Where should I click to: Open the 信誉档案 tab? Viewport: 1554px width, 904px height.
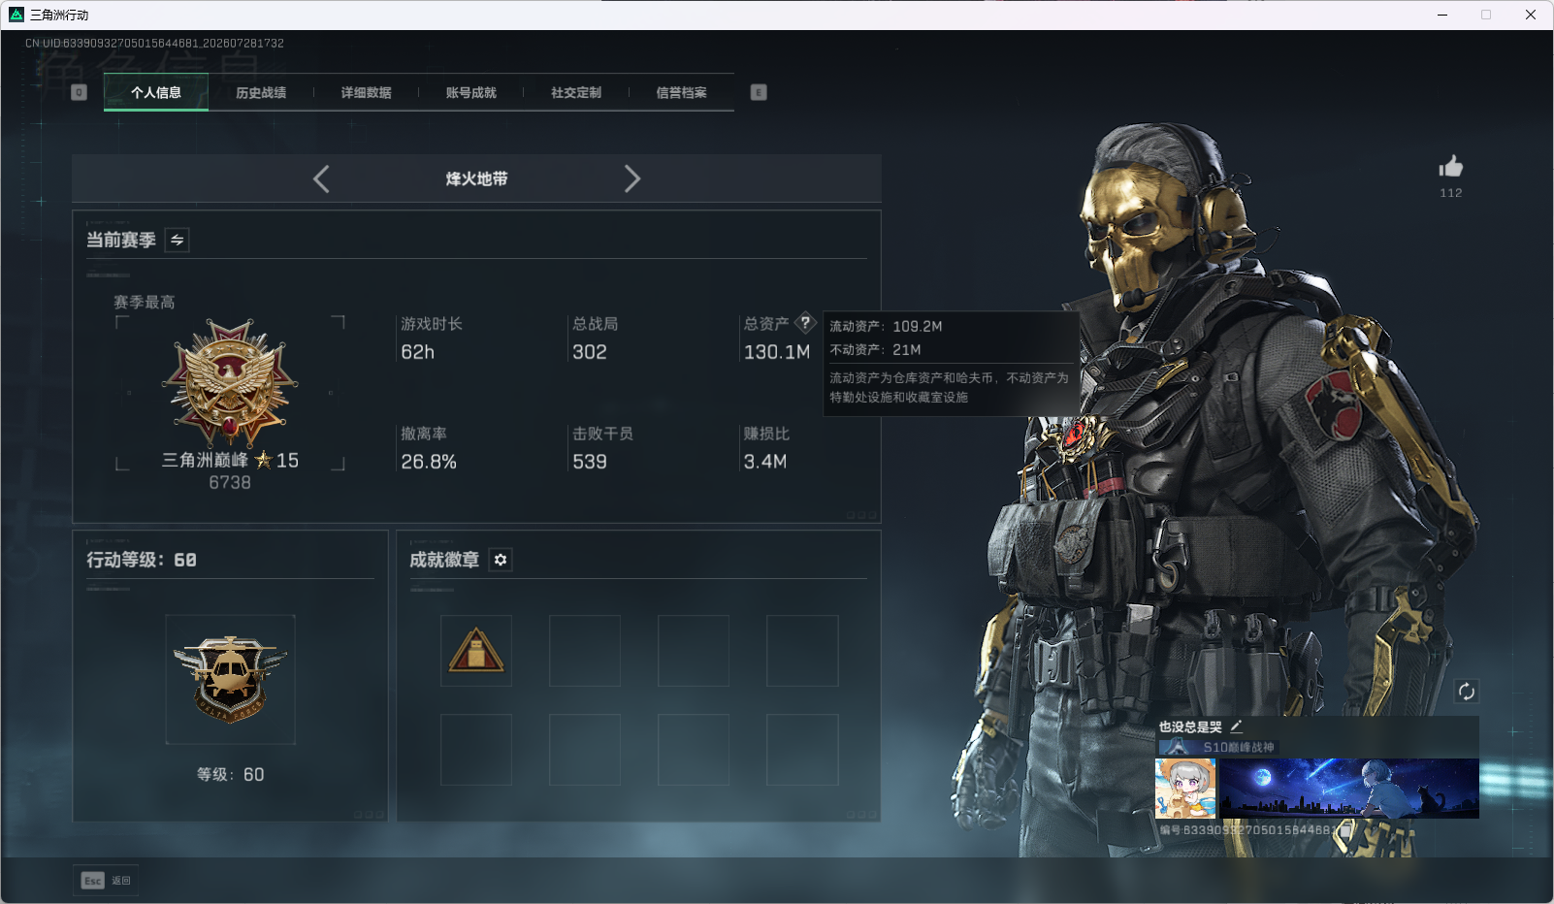click(681, 93)
